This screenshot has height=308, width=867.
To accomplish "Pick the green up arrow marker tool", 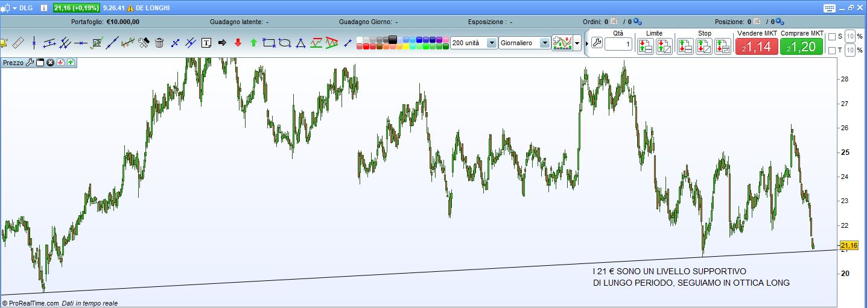I will pos(253,43).
